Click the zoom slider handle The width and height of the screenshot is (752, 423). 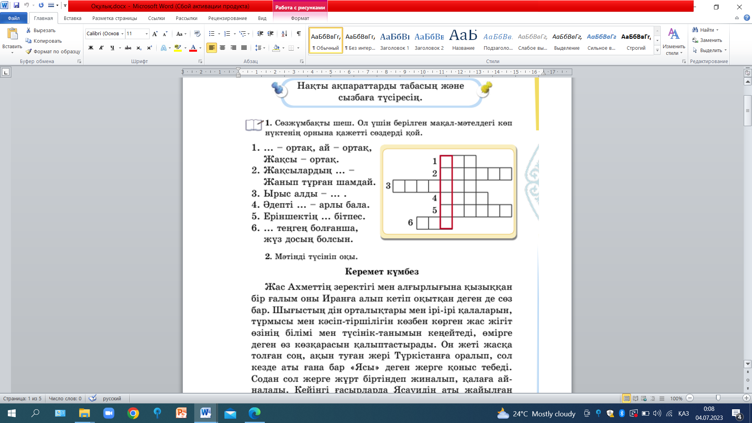718,398
